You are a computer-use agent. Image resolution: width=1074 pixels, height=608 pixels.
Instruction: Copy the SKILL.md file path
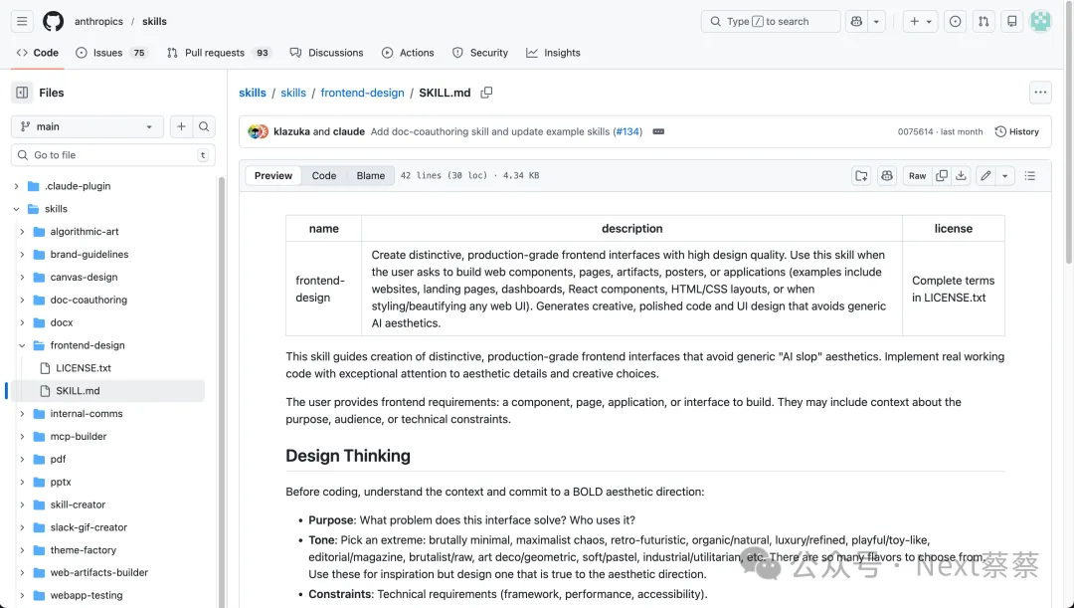pos(486,93)
